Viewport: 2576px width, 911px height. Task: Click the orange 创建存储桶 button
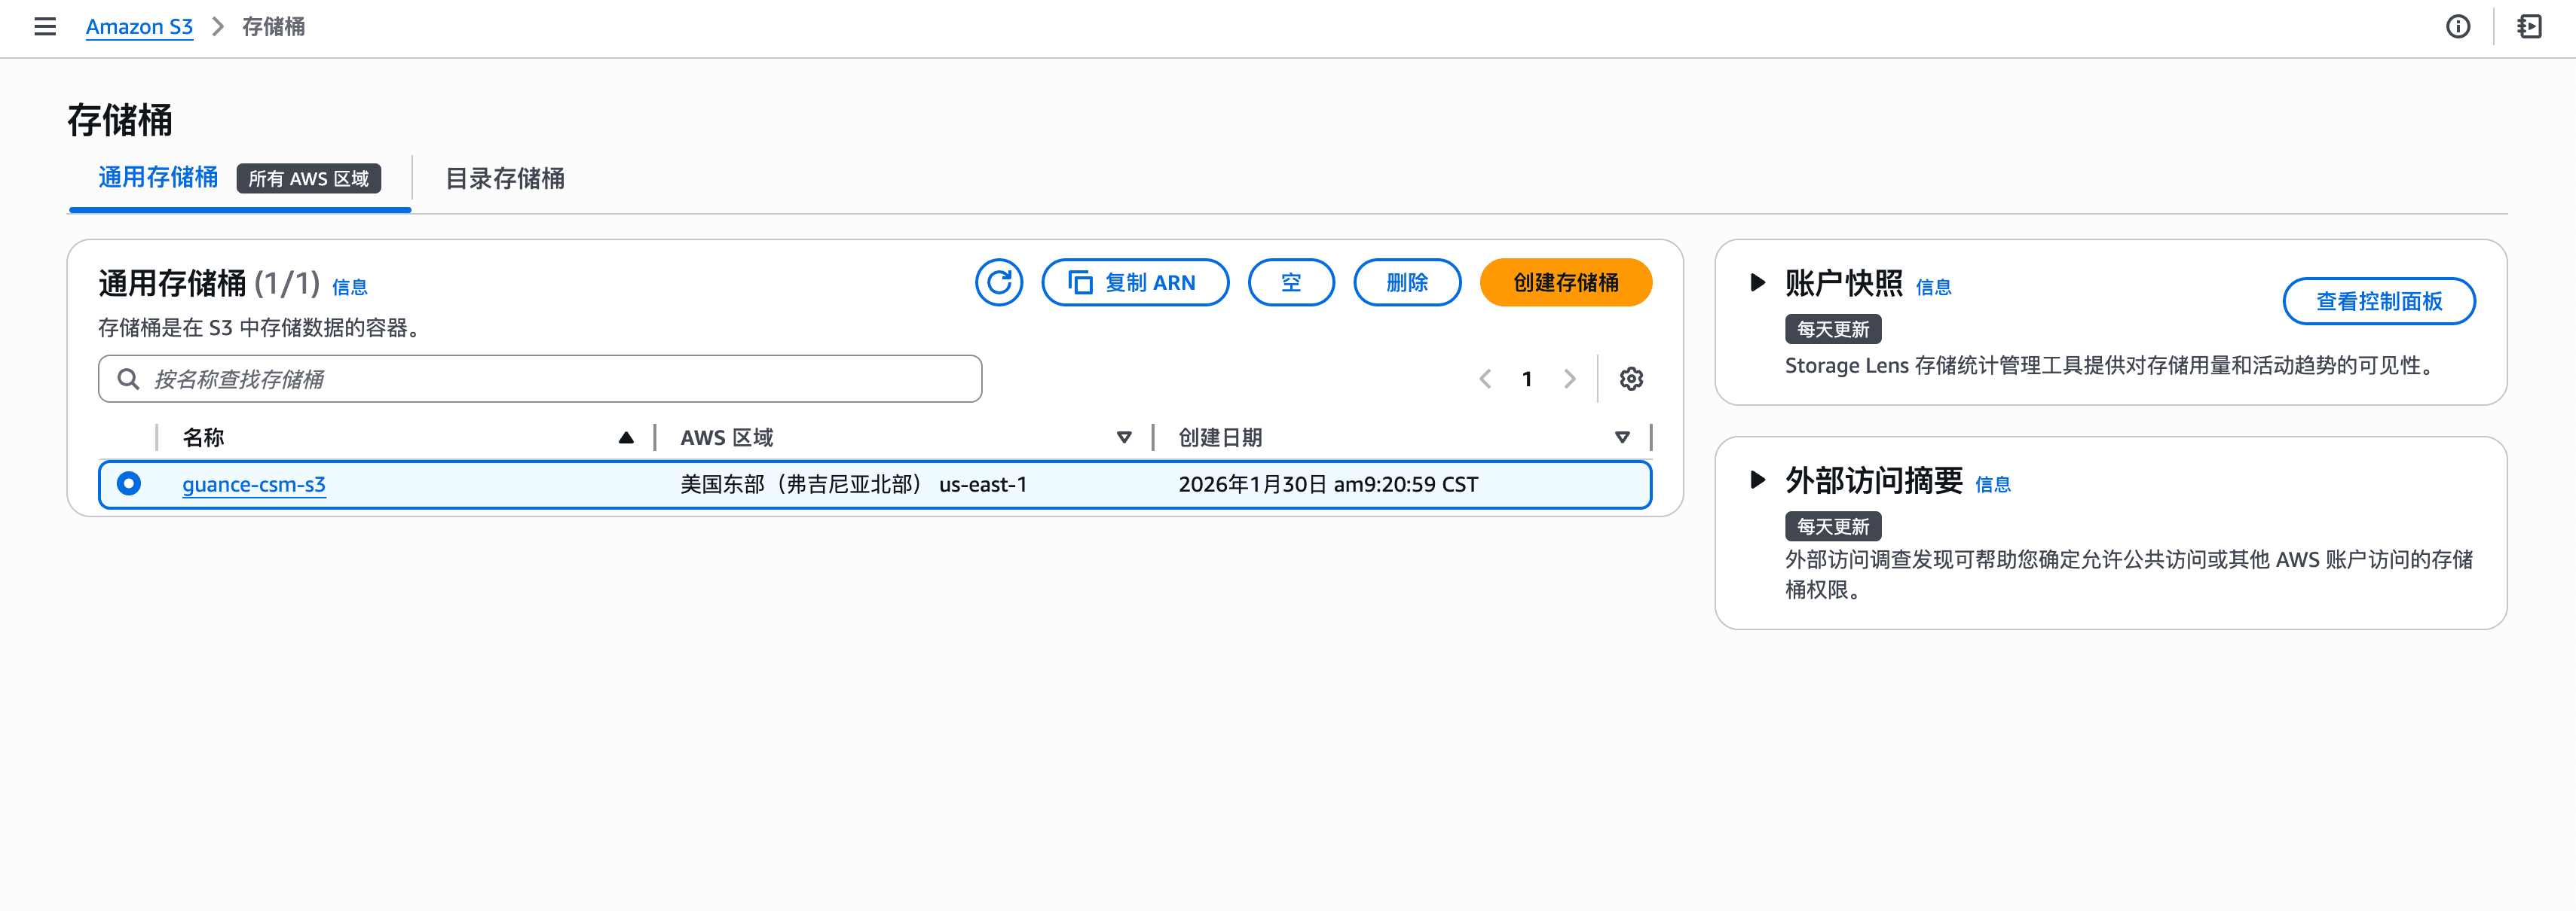[1565, 282]
